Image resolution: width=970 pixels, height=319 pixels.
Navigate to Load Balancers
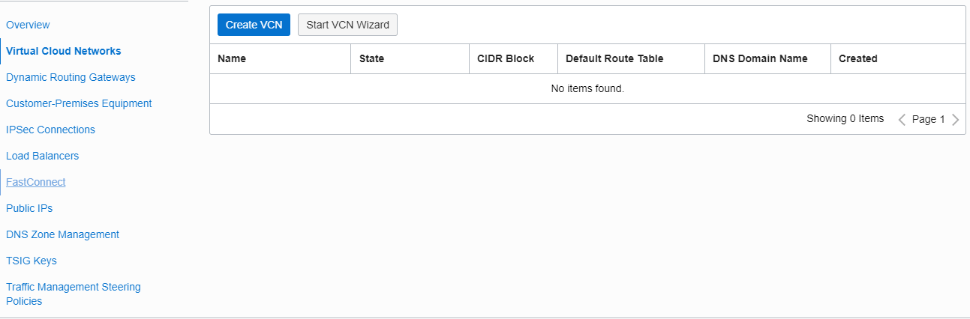coord(42,156)
